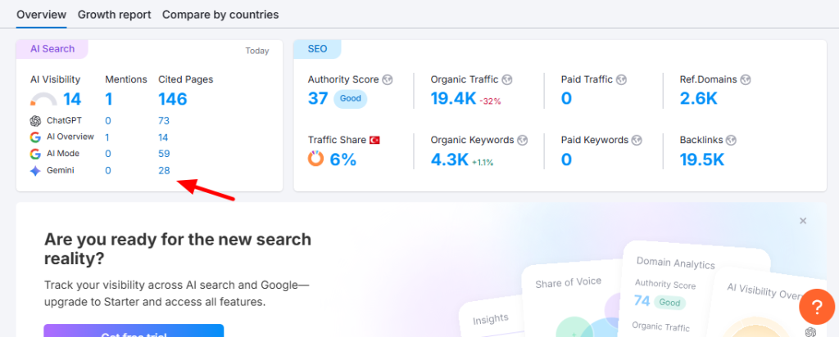The image size is (839, 337).
Task: Open Backlinks value 19.5K
Action: click(x=702, y=160)
